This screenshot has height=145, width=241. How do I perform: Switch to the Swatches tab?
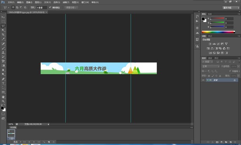tap(210, 14)
